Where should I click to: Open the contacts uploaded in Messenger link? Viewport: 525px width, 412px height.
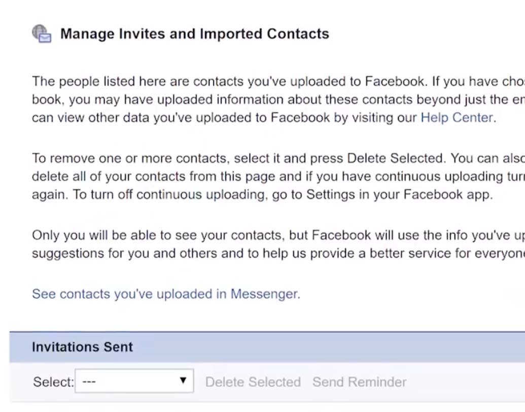[x=165, y=294]
